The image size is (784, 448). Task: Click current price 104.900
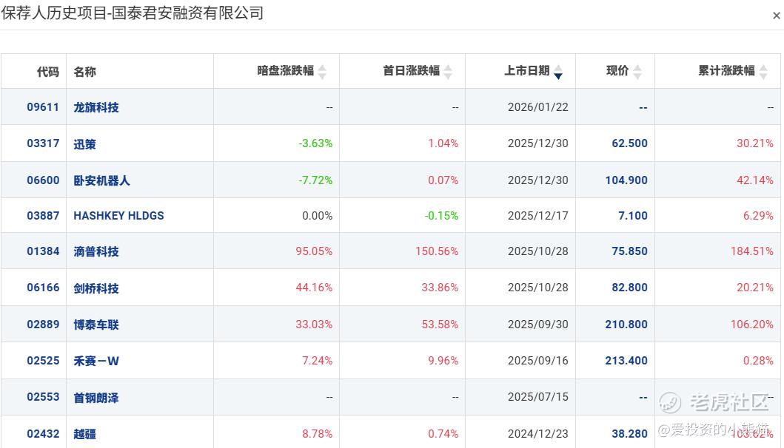point(626,180)
